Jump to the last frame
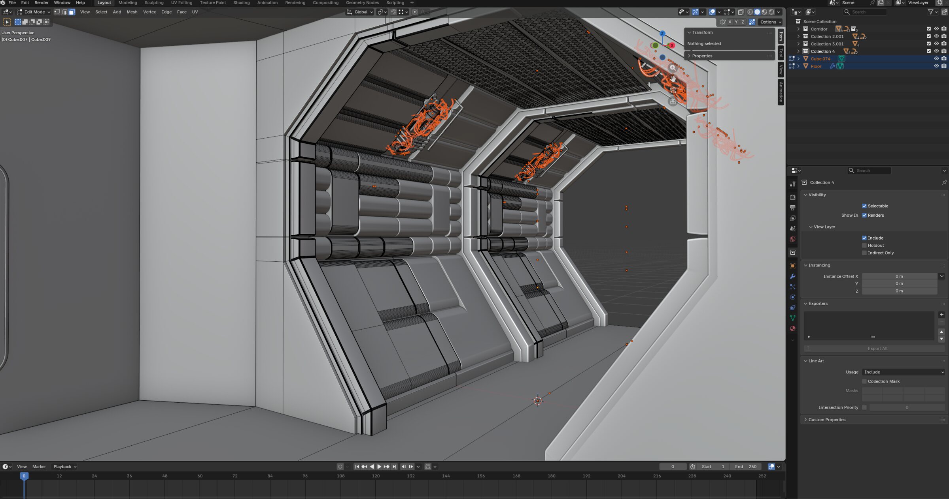This screenshot has width=949, height=499. (x=394, y=467)
